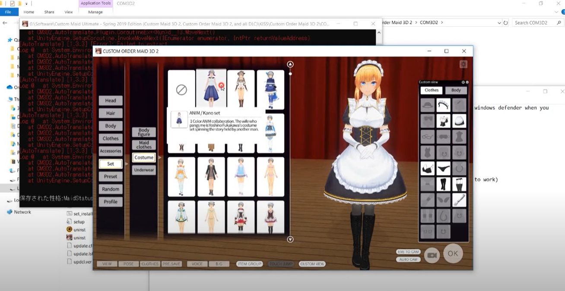This screenshot has width=565, height=291.
Task: Toggle the swimsuit item icon
Action: coord(428,153)
